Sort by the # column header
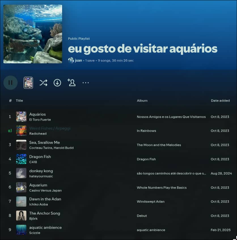Image resolution: width=237 pixels, height=240 pixels. 10,101
